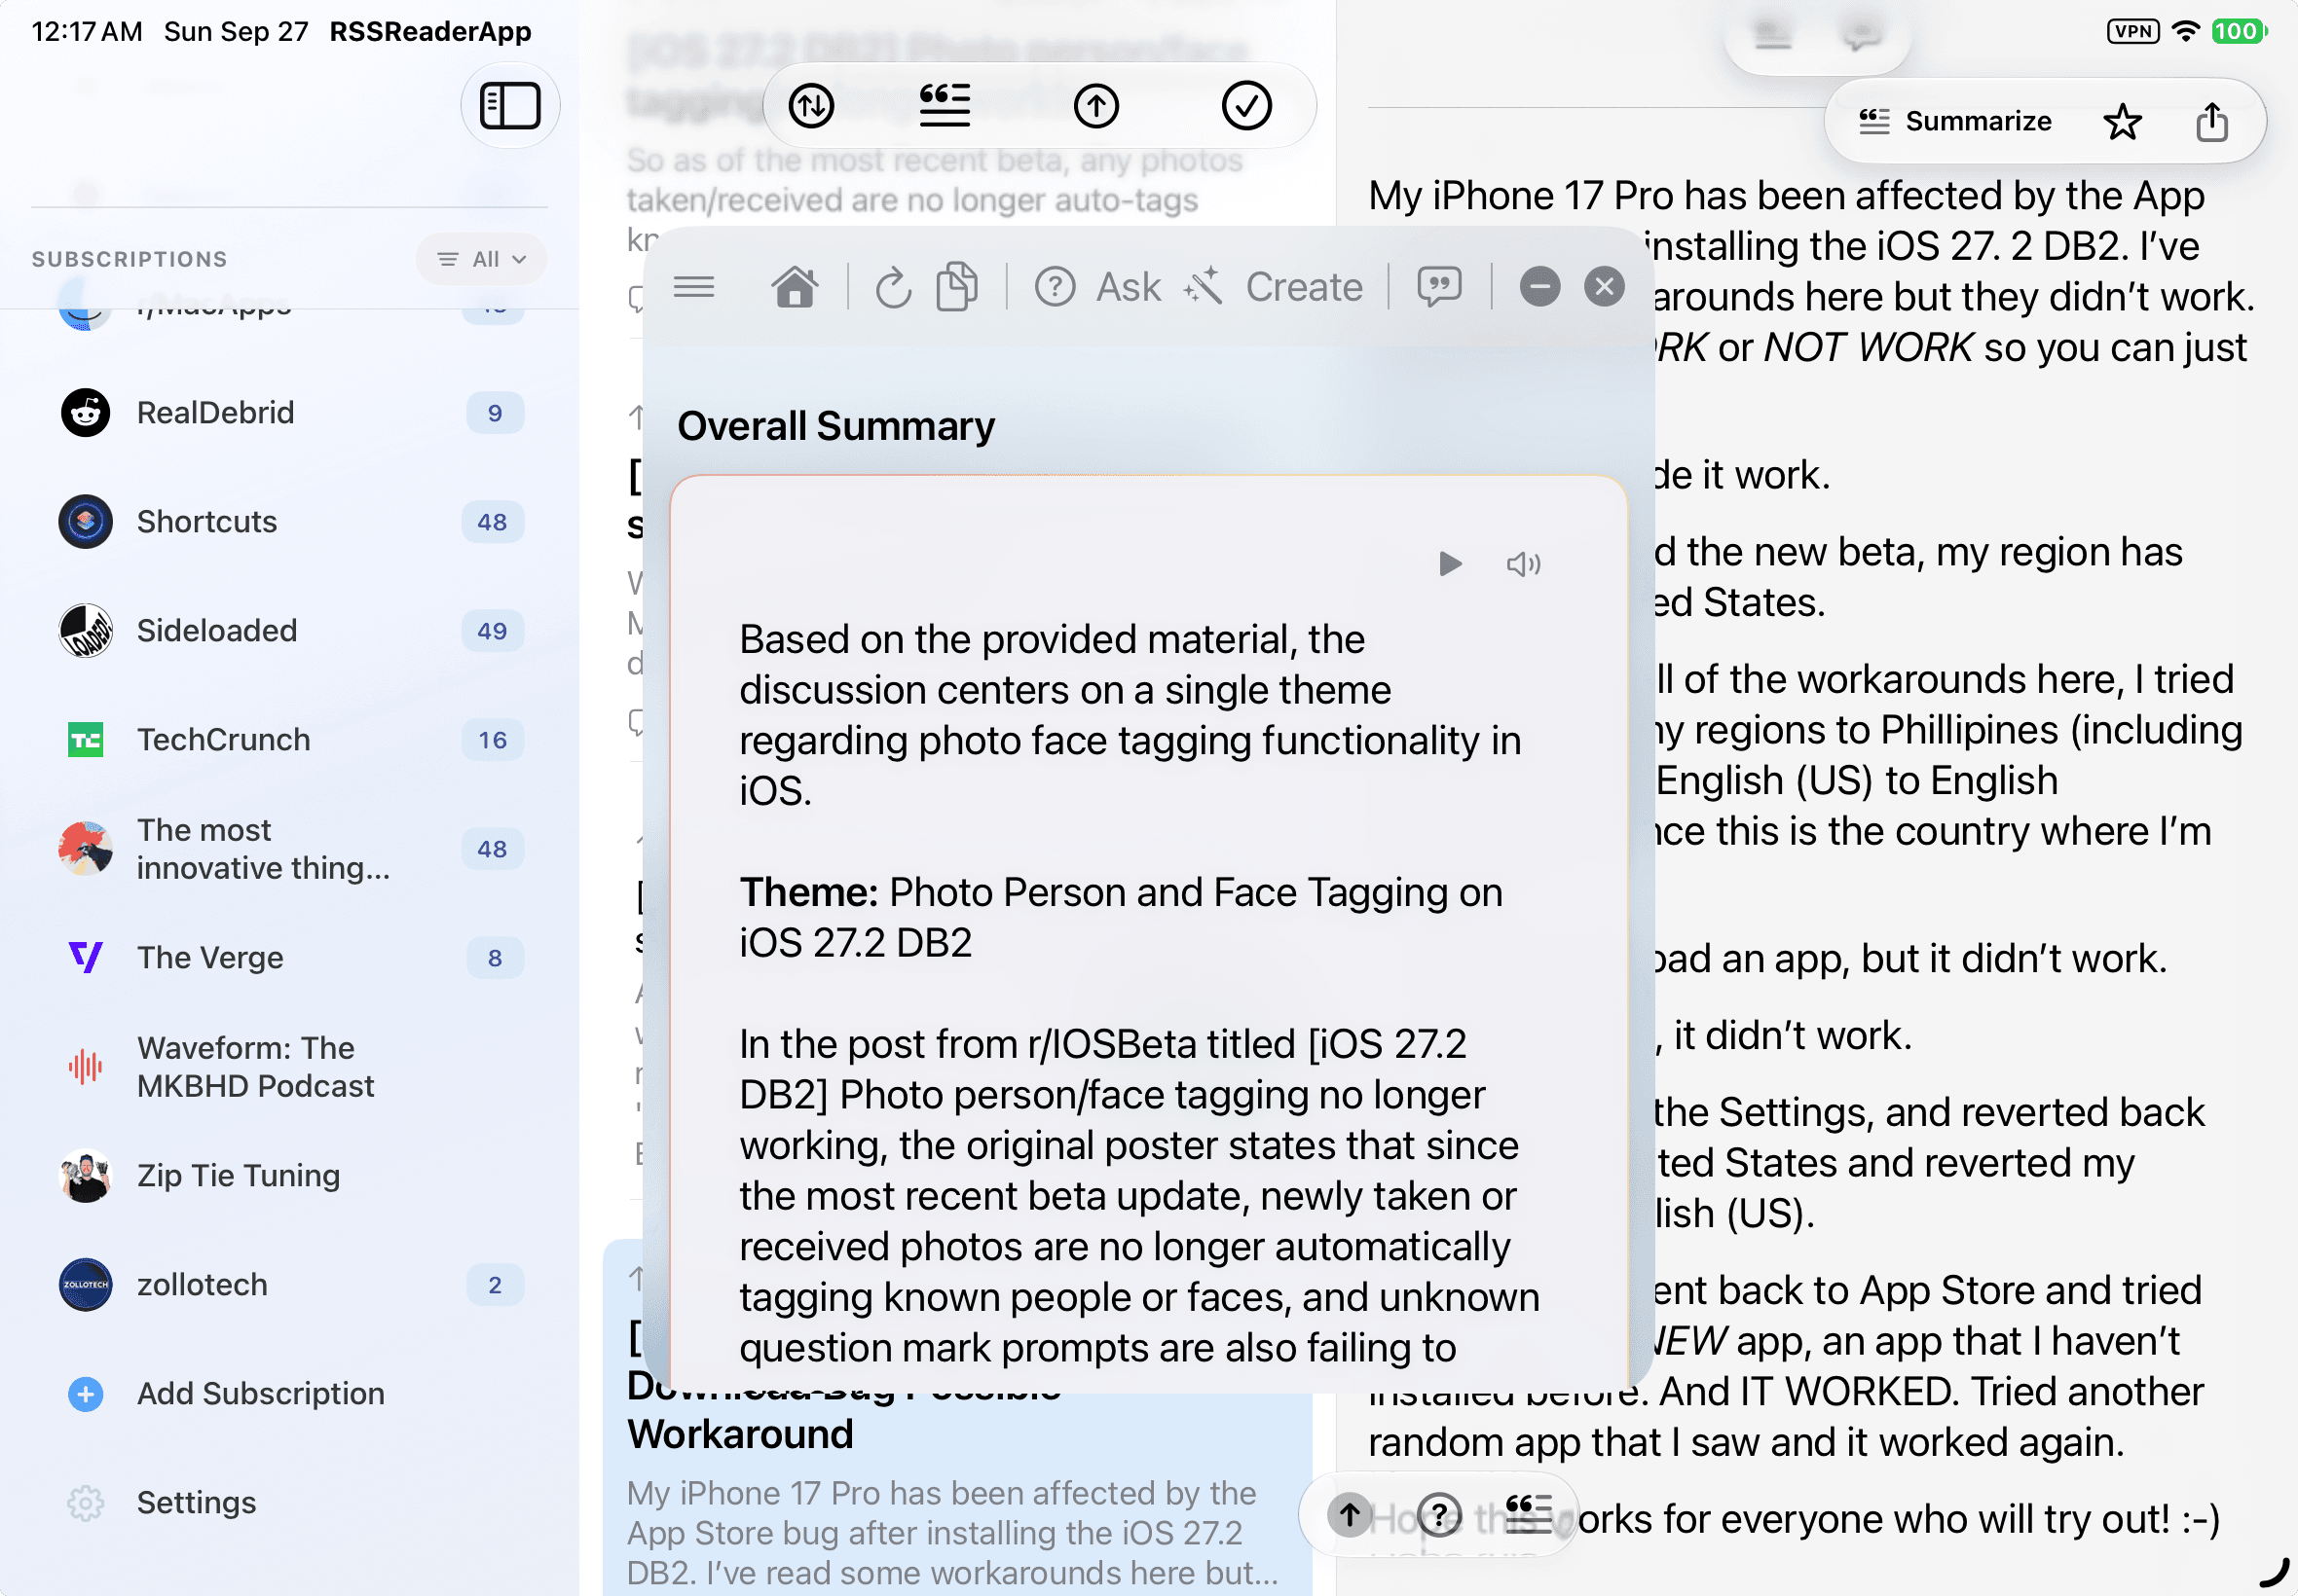Click the Settings gear icon
The image size is (2298, 1596).
click(x=85, y=1503)
